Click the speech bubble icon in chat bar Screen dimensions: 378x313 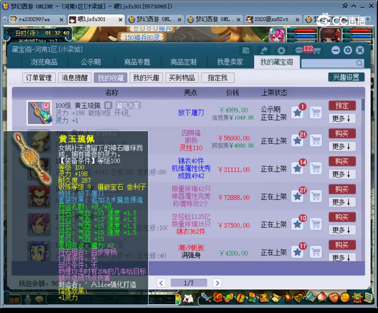[x=39, y=300]
